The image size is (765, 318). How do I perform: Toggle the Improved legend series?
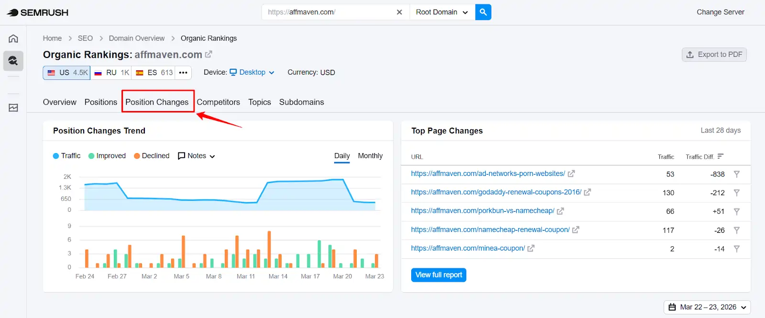107,156
